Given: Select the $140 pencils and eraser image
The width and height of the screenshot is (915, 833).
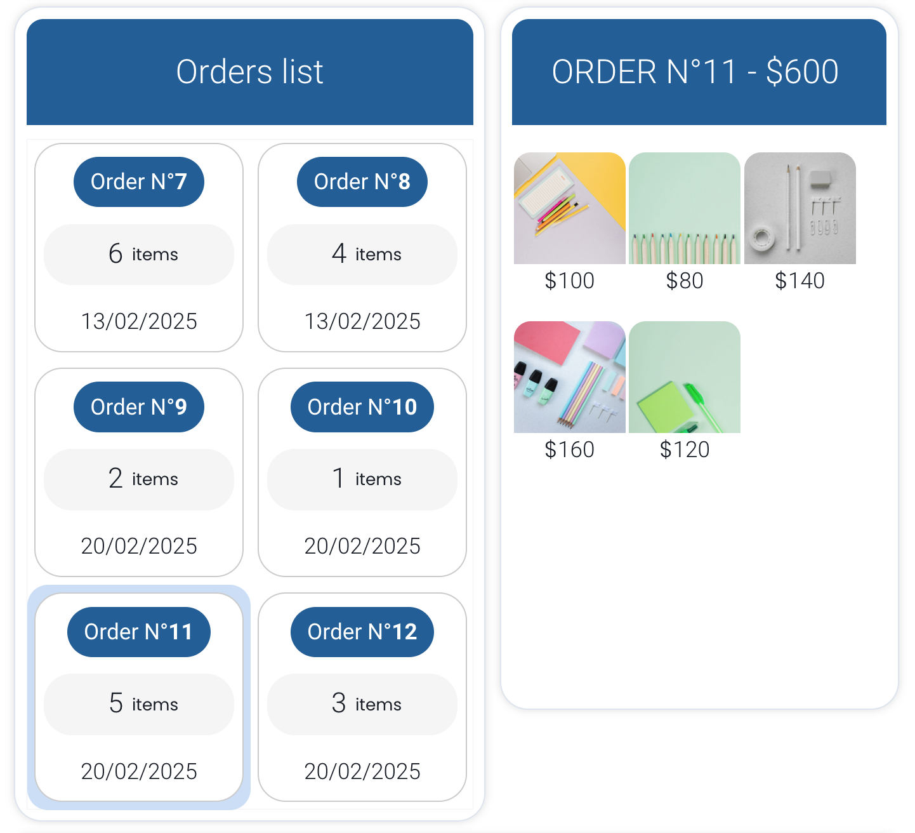Looking at the screenshot, I should 800,208.
